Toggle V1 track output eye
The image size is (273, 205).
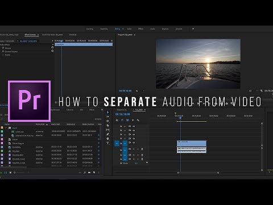(x=134, y=142)
